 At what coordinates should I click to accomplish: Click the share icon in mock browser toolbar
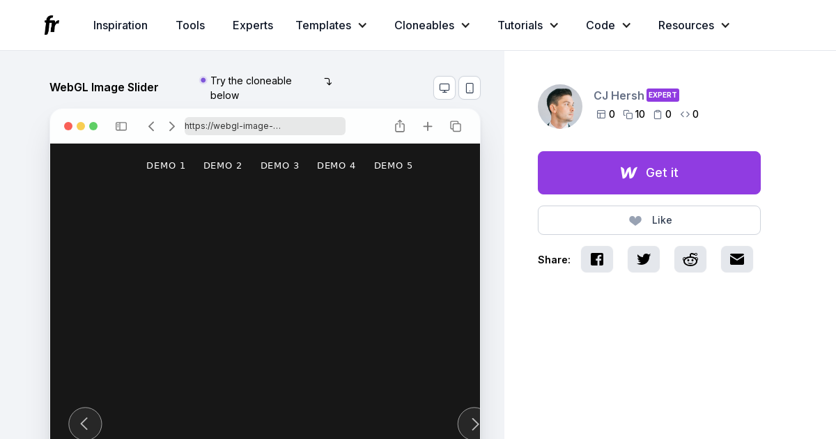[x=400, y=126]
